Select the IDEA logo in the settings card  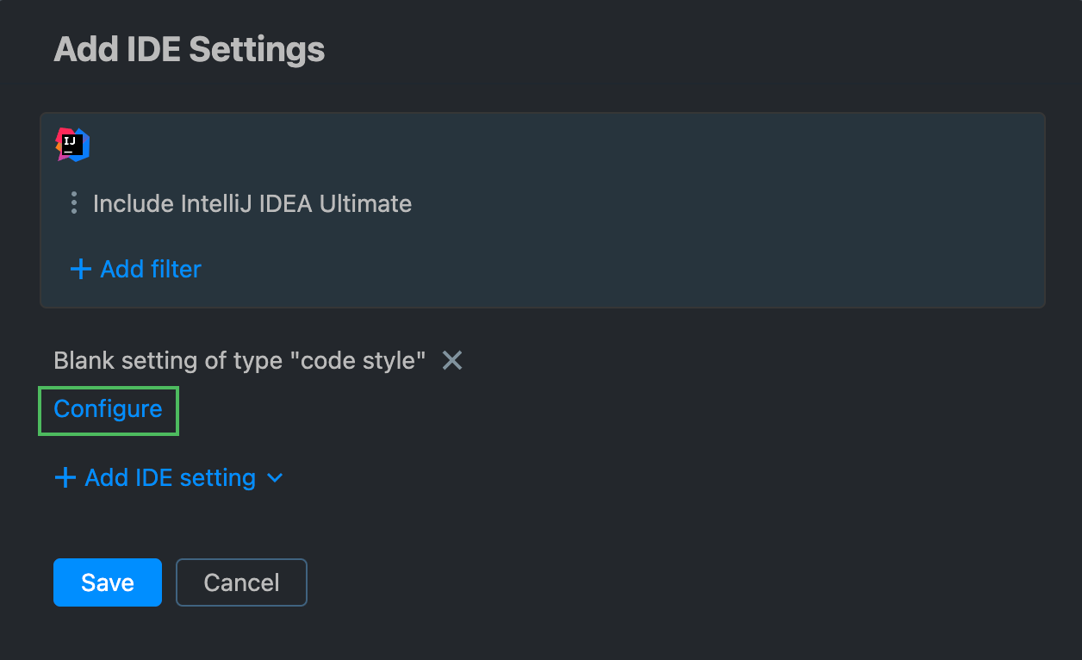72,144
